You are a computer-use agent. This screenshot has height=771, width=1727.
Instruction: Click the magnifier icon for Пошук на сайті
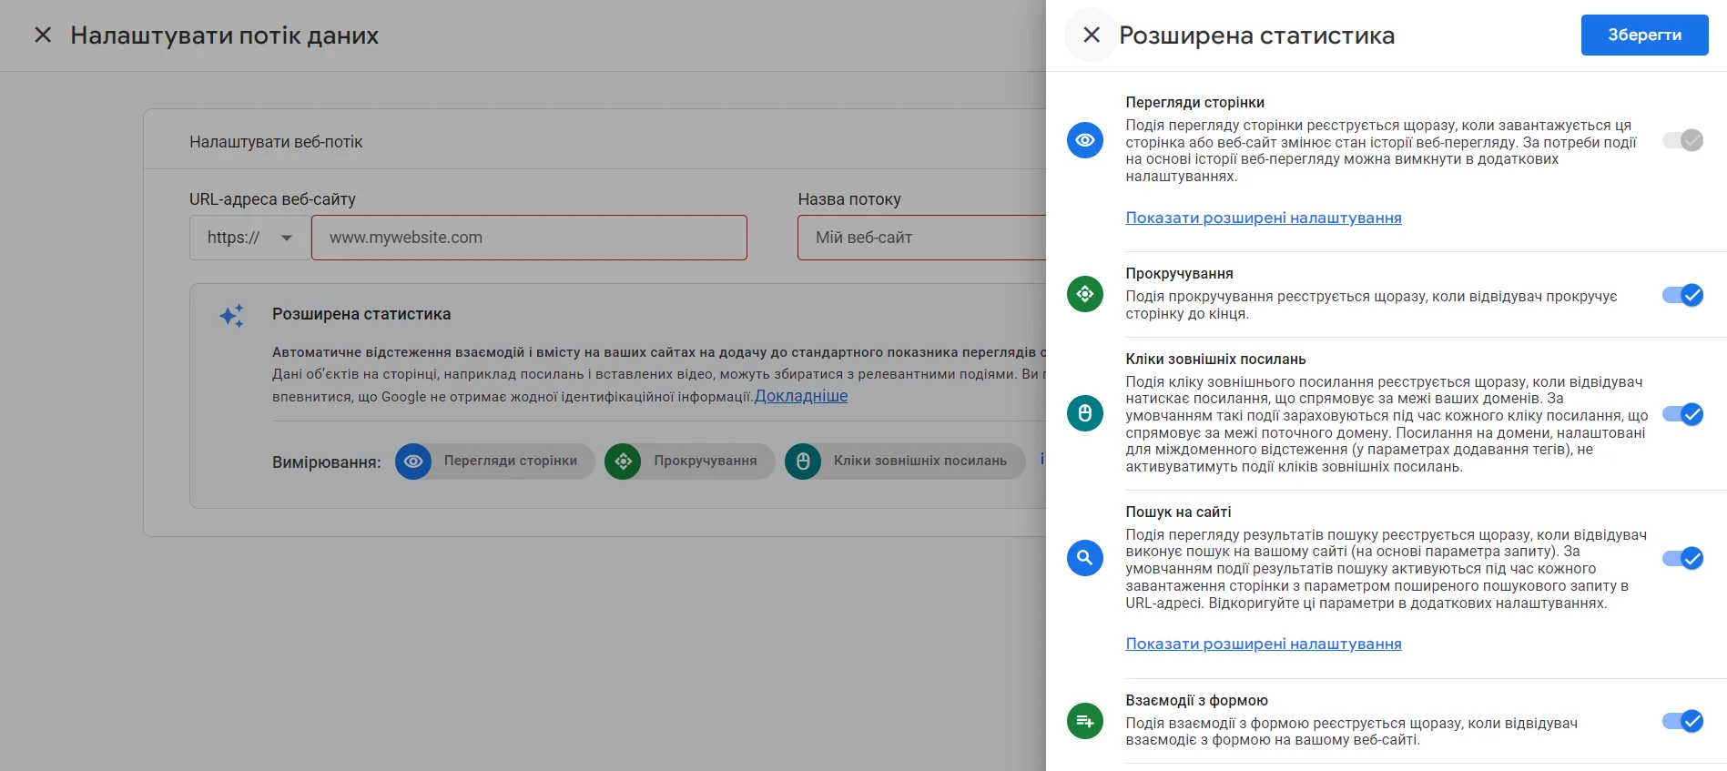coord(1085,558)
